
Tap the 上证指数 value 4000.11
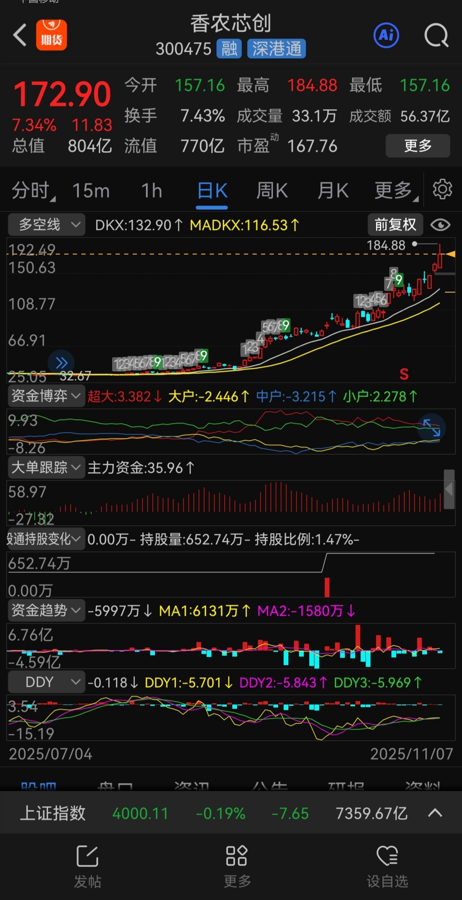click(x=140, y=813)
